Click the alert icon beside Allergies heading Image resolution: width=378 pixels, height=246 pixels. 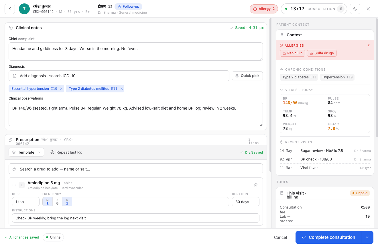click(x=281, y=45)
